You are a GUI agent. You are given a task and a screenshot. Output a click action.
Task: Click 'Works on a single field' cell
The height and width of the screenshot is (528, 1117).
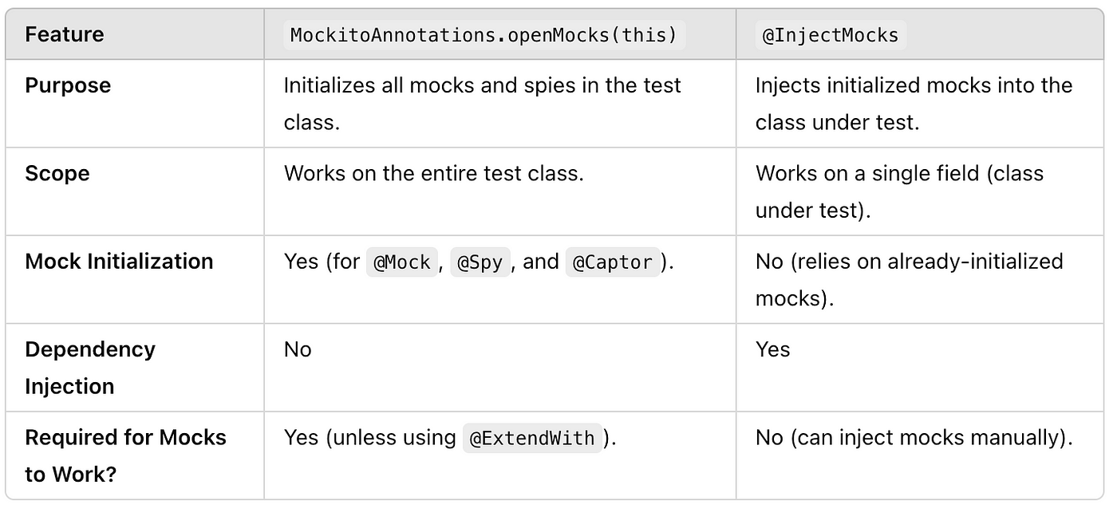tap(899, 191)
